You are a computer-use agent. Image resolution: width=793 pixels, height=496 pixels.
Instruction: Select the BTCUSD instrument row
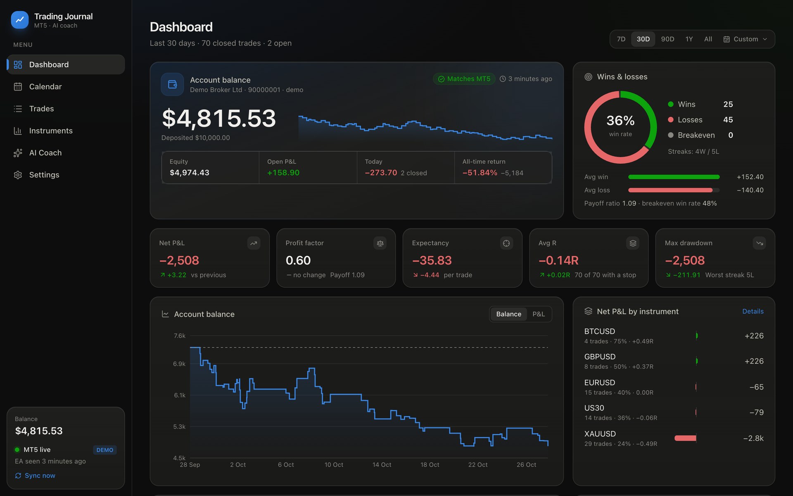point(674,336)
